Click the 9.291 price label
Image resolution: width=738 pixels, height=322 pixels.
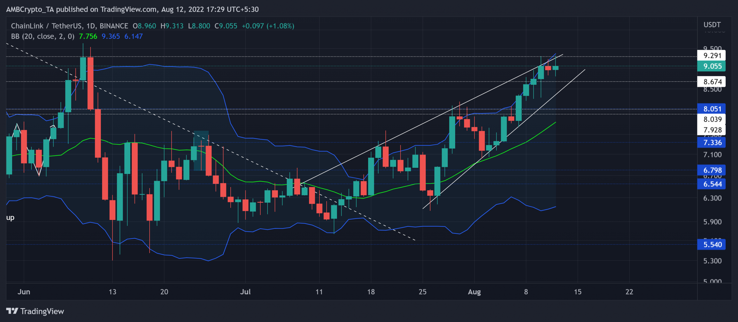click(x=711, y=55)
